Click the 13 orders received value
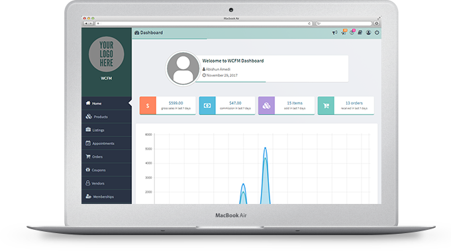451x251 pixels. click(x=354, y=103)
